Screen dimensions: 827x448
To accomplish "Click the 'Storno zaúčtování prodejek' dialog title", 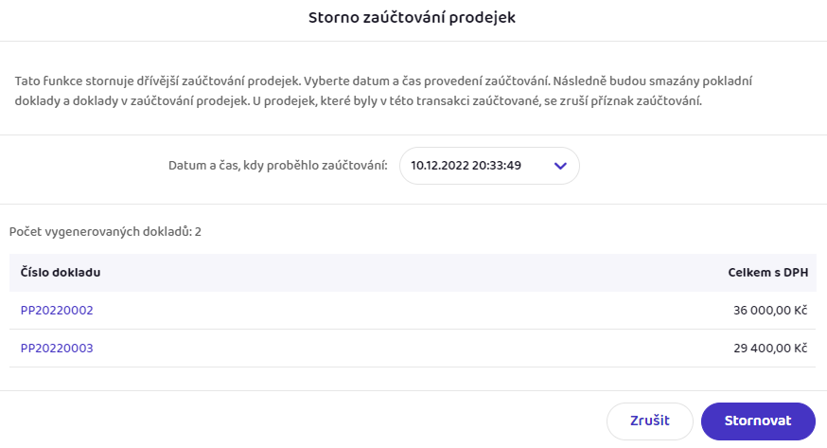I will [x=412, y=17].
